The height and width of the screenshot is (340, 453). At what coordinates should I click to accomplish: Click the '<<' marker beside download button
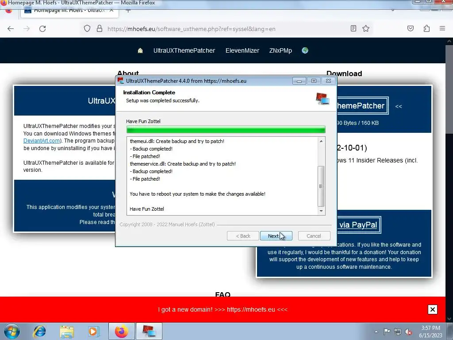tap(399, 106)
